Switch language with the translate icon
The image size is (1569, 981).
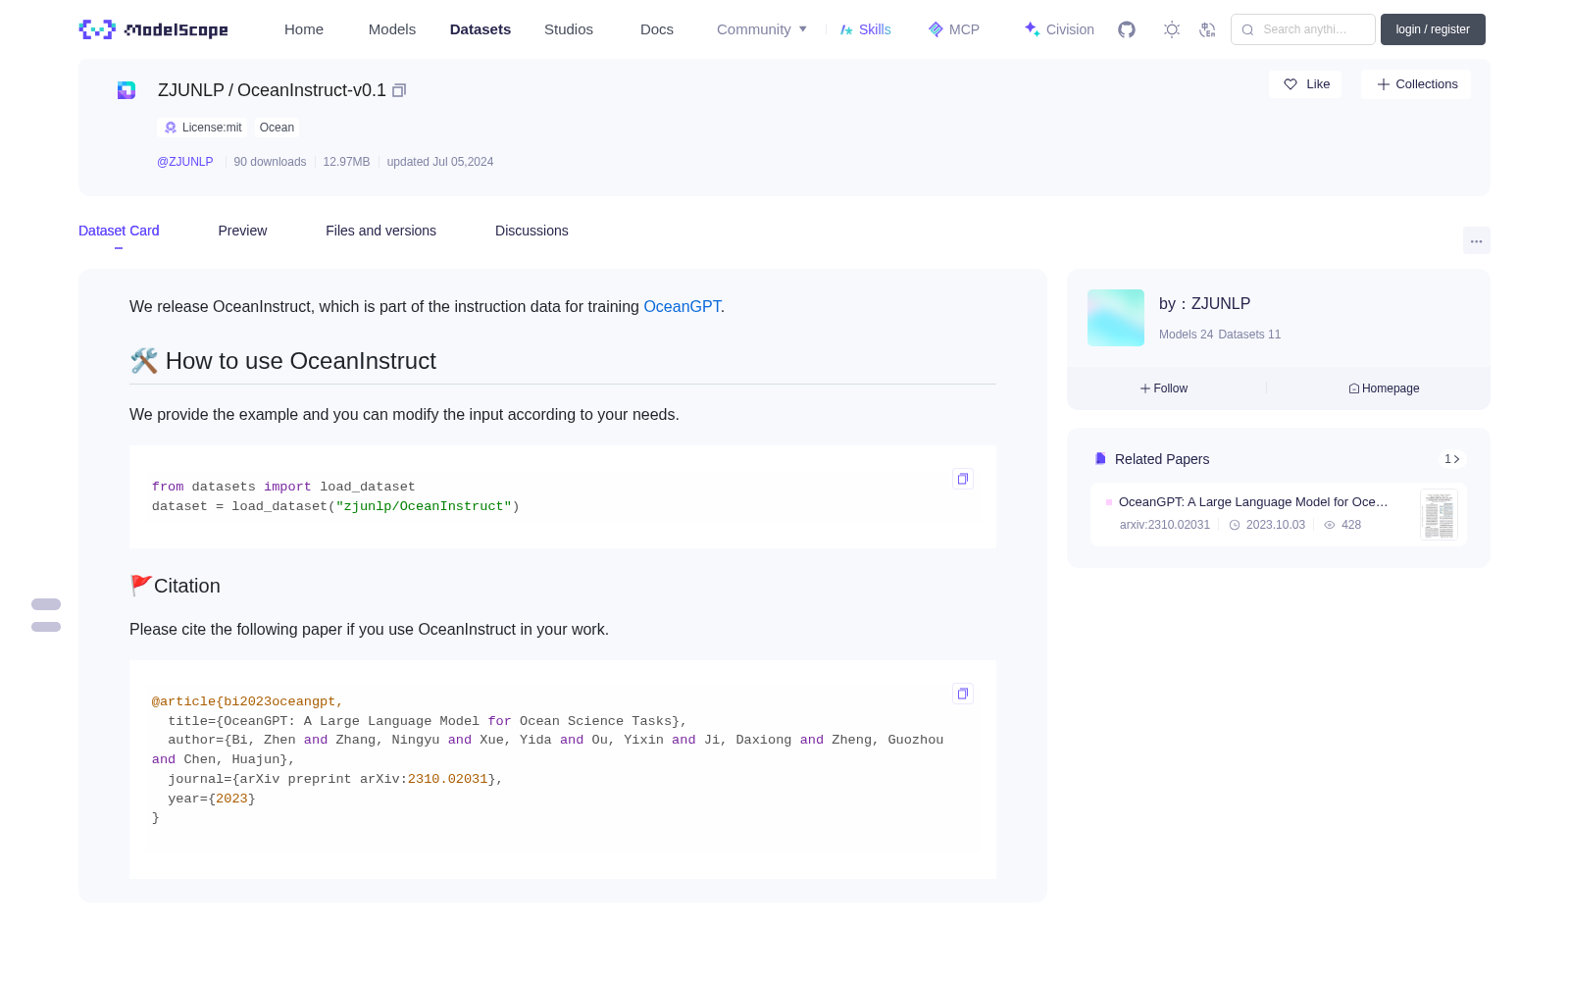coord(1208,29)
